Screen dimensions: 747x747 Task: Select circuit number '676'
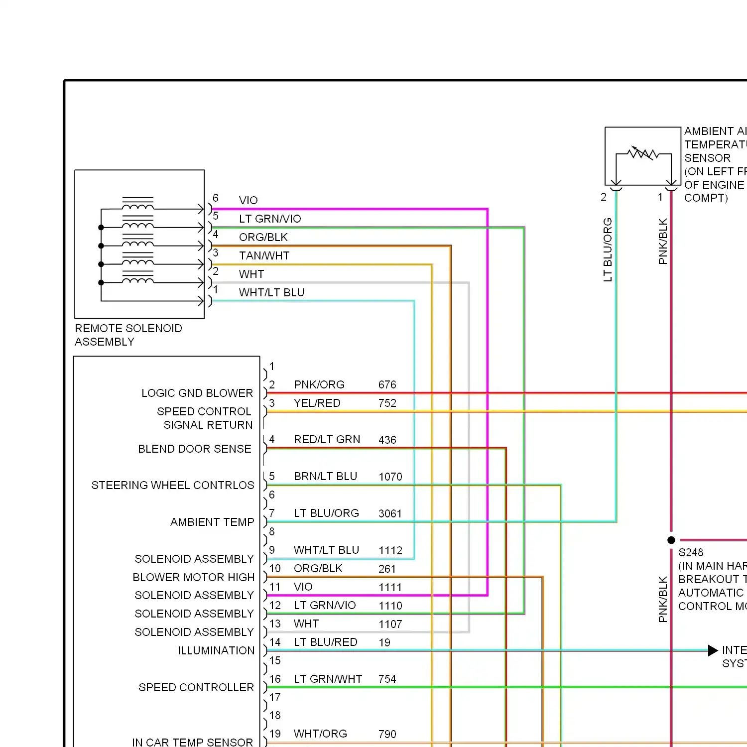pyautogui.click(x=387, y=384)
